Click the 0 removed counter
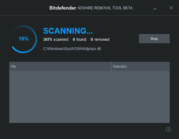 pyautogui.click(x=100, y=40)
